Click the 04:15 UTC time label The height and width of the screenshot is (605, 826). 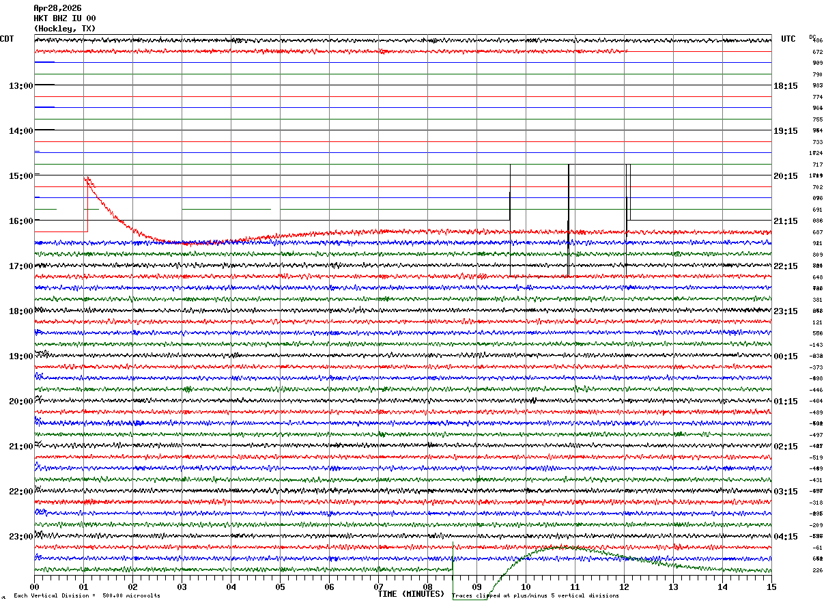click(x=785, y=537)
